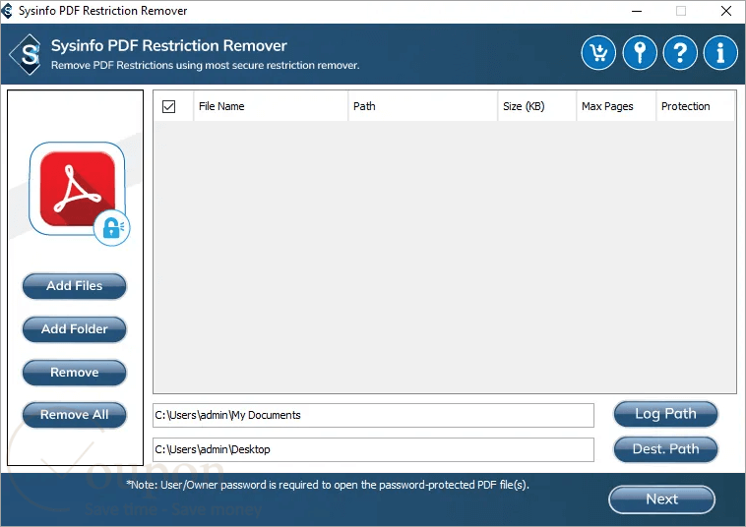Close the Sysinfo PDF Restriction Remover window

pyautogui.click(x=726, y=11)
